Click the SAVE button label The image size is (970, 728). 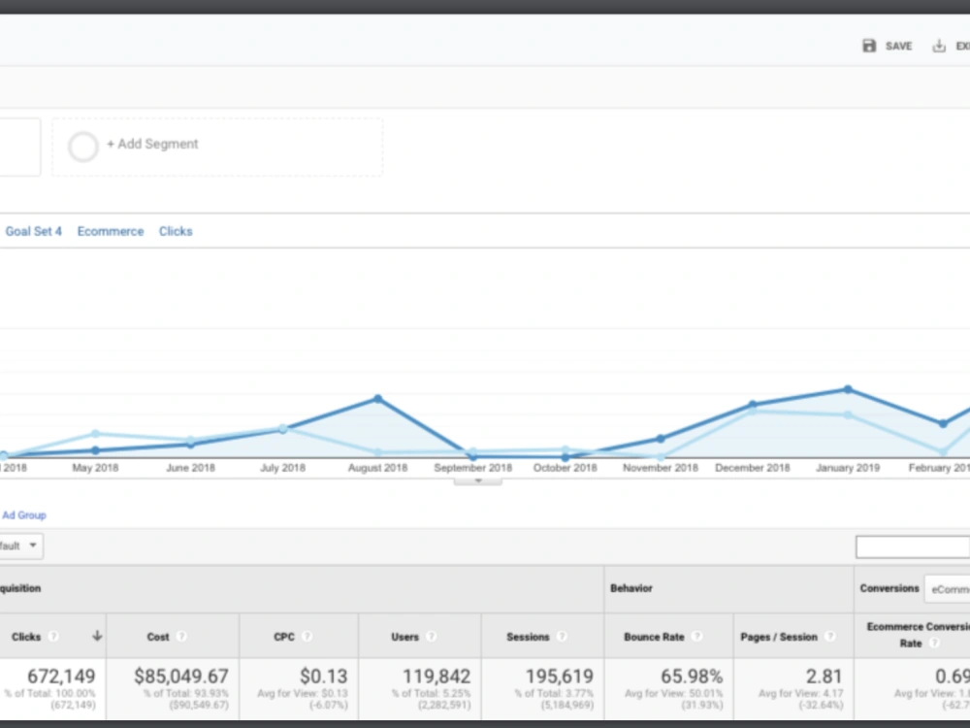click(899, 46)
